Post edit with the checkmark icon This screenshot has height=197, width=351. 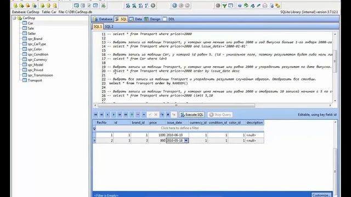[x=150, y=114]
